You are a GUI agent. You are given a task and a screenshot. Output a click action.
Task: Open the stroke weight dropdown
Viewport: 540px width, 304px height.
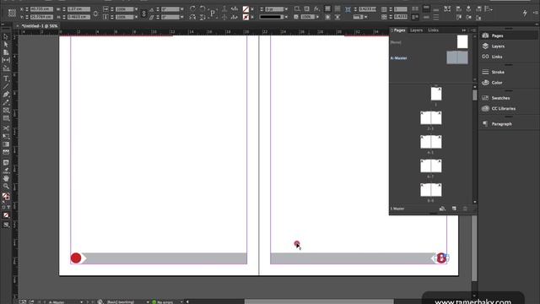(x=286, y=9)
